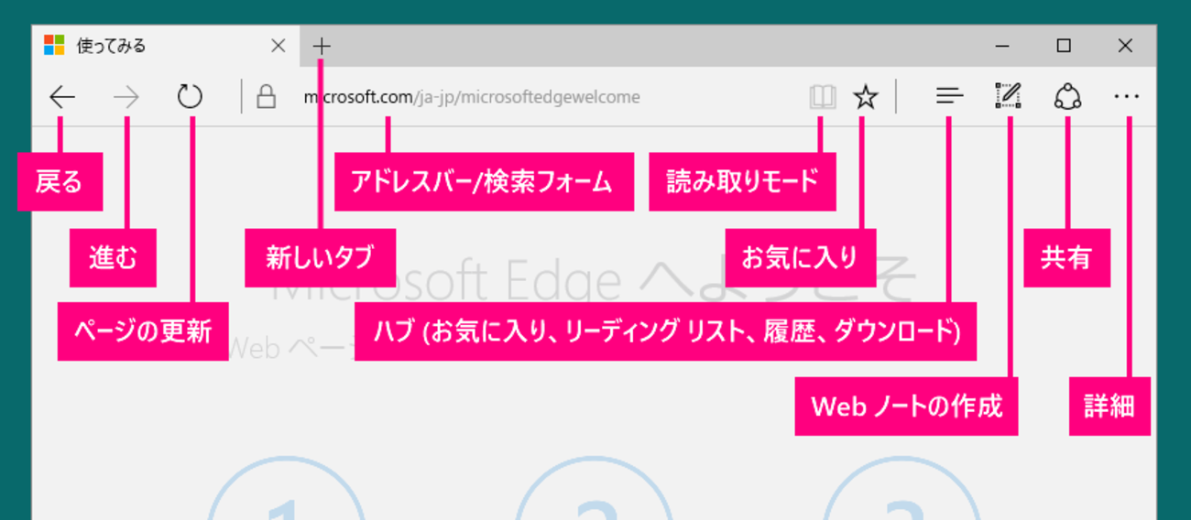1191x520 pixels.
Task: Open the Share circle icon
Action: click(x=1067, y=96)
